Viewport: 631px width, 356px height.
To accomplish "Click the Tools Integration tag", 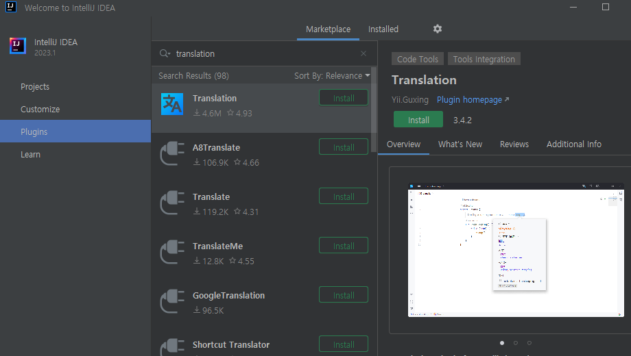I will 484,59.
